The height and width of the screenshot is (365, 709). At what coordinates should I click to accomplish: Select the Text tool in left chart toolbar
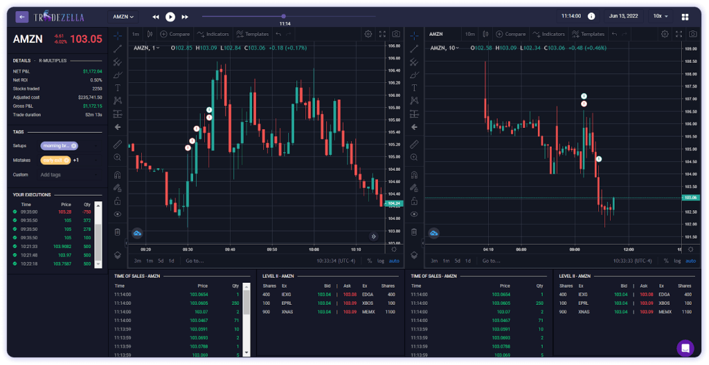point(118,88)
